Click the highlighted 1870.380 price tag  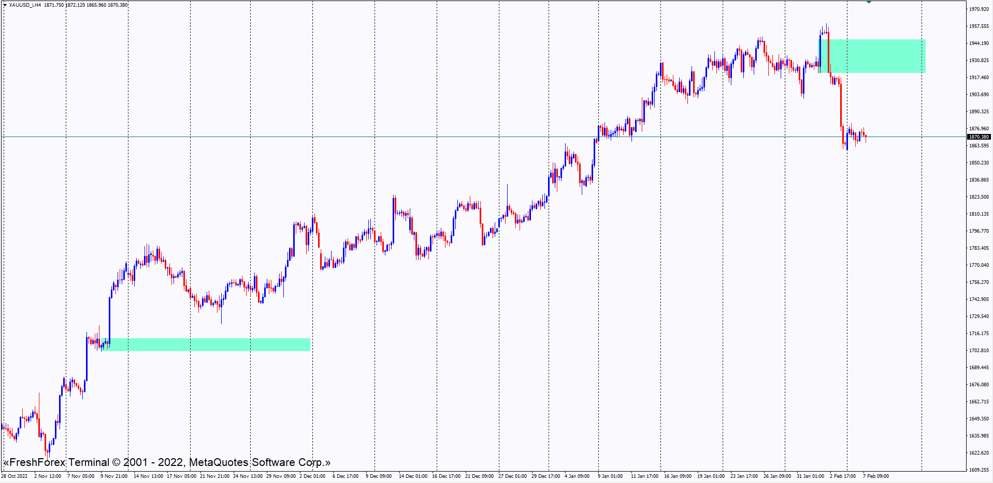pos(978,137)
